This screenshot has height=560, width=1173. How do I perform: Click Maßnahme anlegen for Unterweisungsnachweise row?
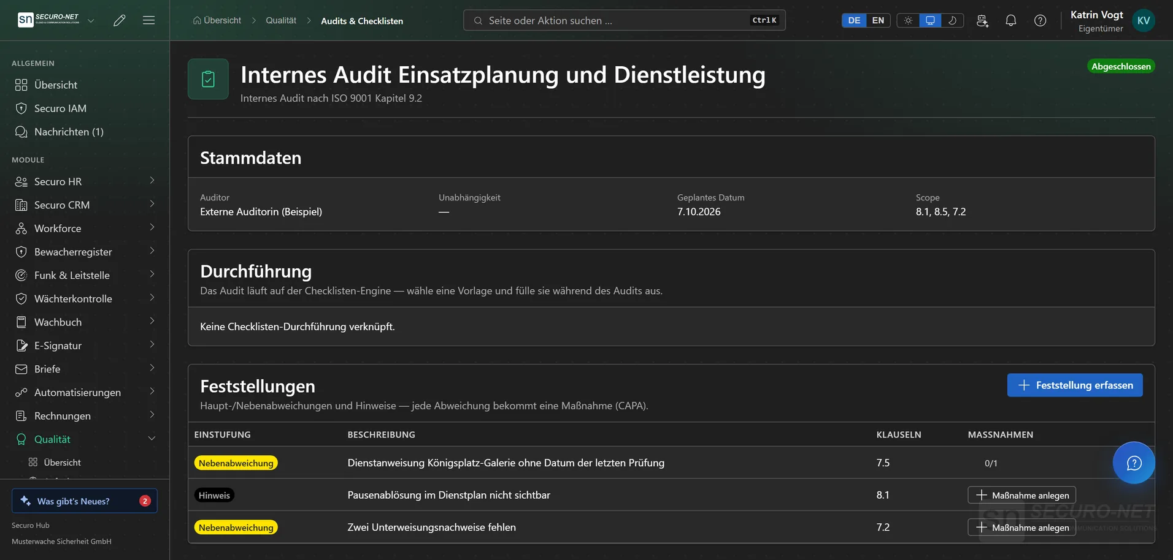(x=1021, y=528)
